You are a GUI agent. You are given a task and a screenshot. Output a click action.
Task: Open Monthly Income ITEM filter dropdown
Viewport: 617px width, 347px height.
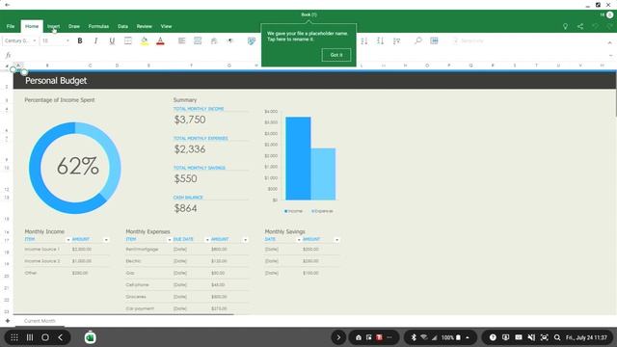[x=68, y=240]
